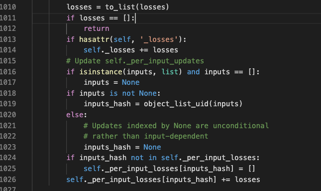Click 'inputs_hash = None' on line 1023
This screenshot has width=321, height=191.
point(122,147)
